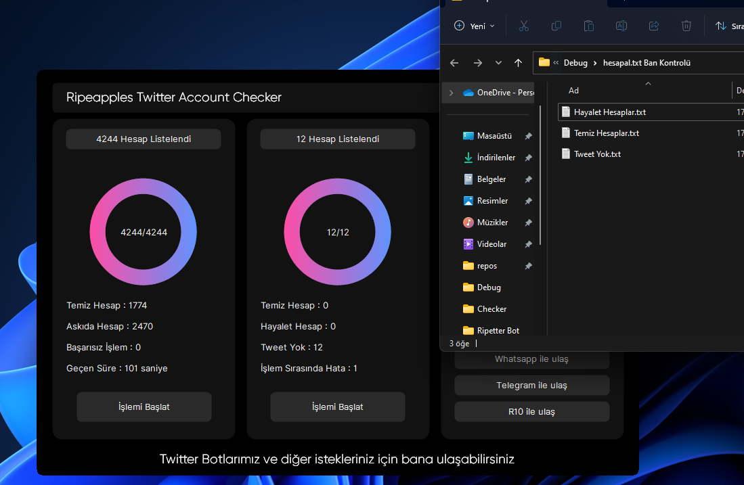
Task: Open the Checker folder in navigation pane
Action: point(485,309)
